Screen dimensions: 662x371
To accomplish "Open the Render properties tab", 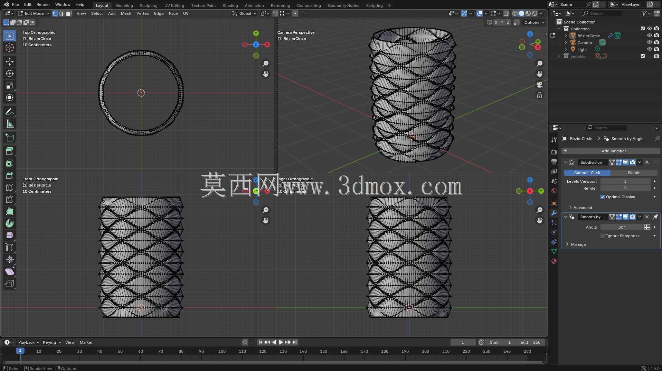I will click(554, 152).
